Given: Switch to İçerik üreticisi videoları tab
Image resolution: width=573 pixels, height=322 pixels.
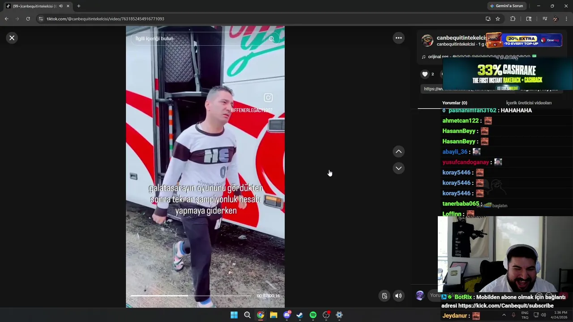Looking at the screenshot, I should coord(529,103).
